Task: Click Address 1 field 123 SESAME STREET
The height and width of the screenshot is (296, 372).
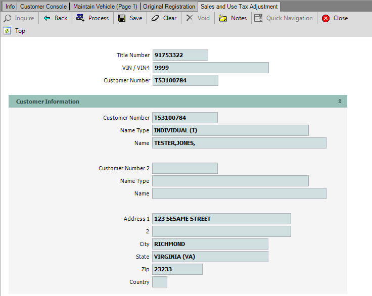Action: tap(221, 219)
